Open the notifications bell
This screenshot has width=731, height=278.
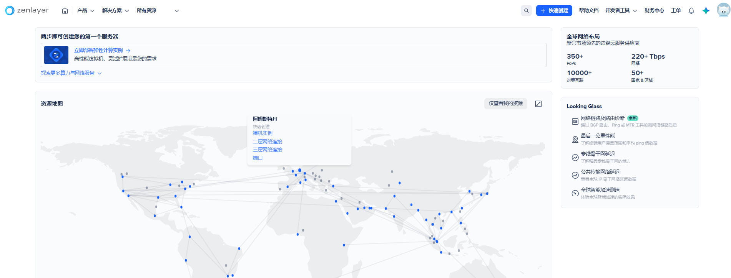pyautogui.click(x=691, y=11)
